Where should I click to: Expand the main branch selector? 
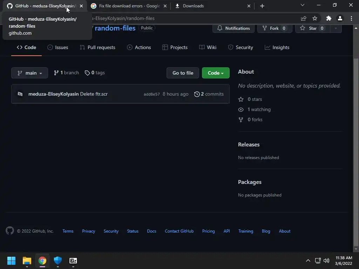pos(29,73)
